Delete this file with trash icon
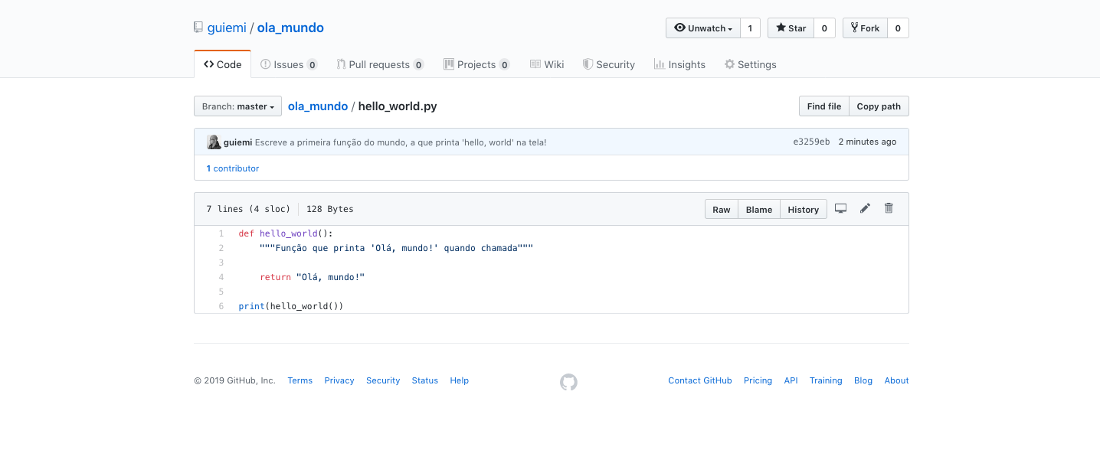Viewport: 1100px width, 473px height. 889,208
